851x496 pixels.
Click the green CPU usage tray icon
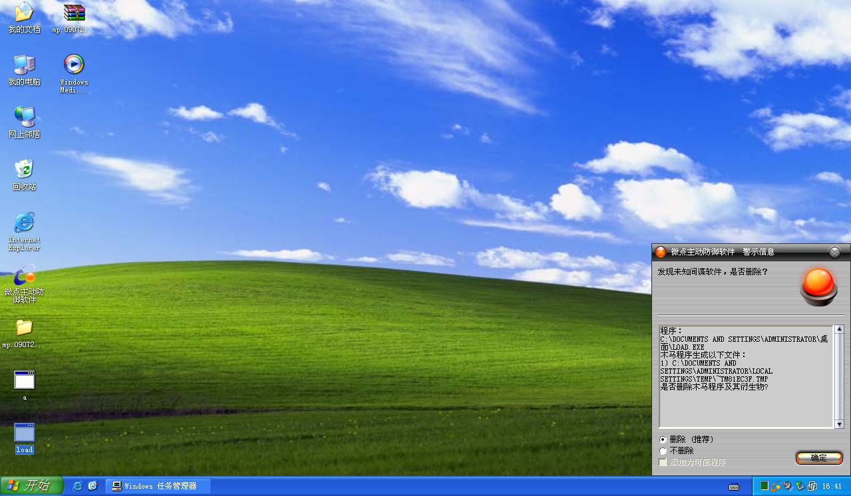pos(765,486)
